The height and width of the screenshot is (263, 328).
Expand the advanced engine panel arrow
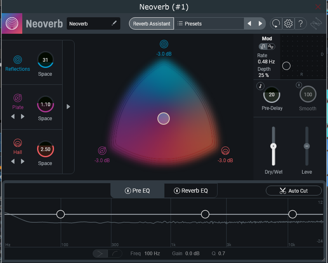(68, 107)
